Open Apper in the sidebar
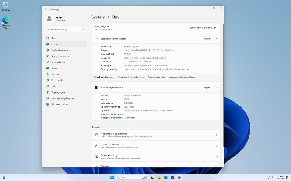The height and width of the screenshot is (181, 291). tap(54, 68)
